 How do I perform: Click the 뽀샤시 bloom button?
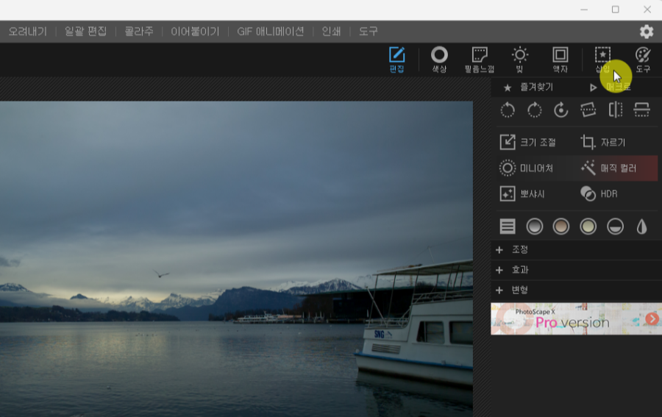523,193
